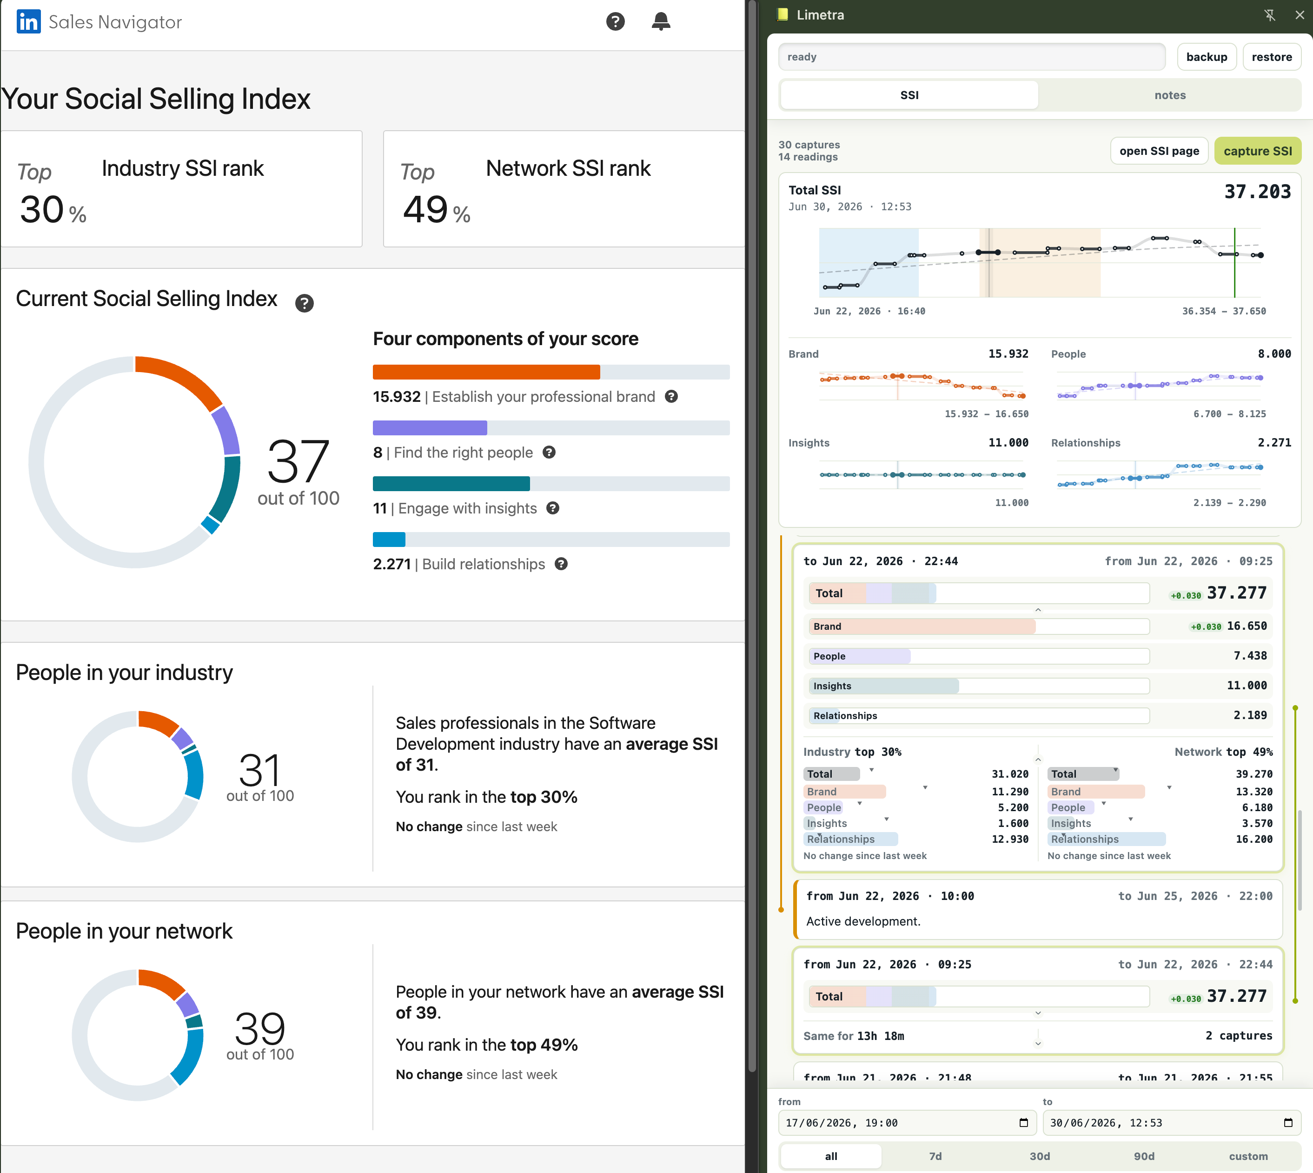The image size is (1313, 1173).
Task: Click the Total SSI value 37.203
Action: 1257,192
